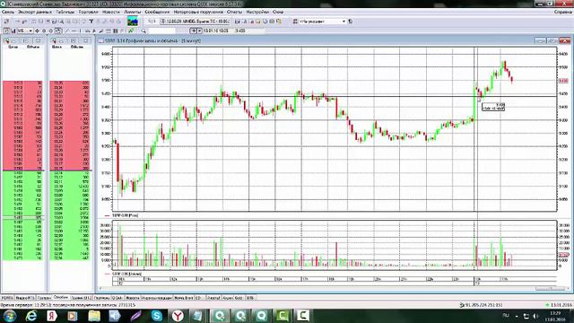
Task: Open the Неторговые поручения menu
Action: pyautogui.click(x=198, y=12)
